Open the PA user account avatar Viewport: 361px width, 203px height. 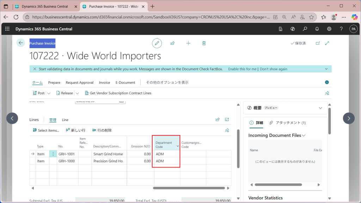click(353, 29)
